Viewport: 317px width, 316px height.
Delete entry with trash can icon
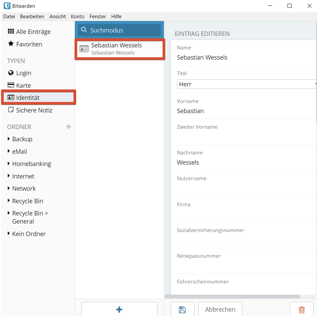coord(302,310)
